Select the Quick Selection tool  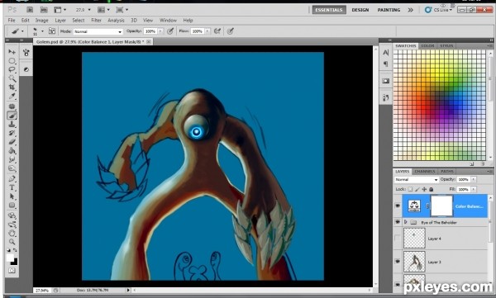[12, 78]
